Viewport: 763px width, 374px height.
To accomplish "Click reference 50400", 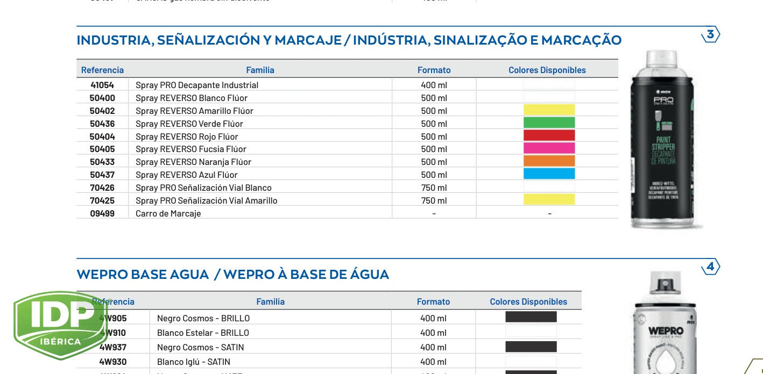I will click(x=102, y=98).
